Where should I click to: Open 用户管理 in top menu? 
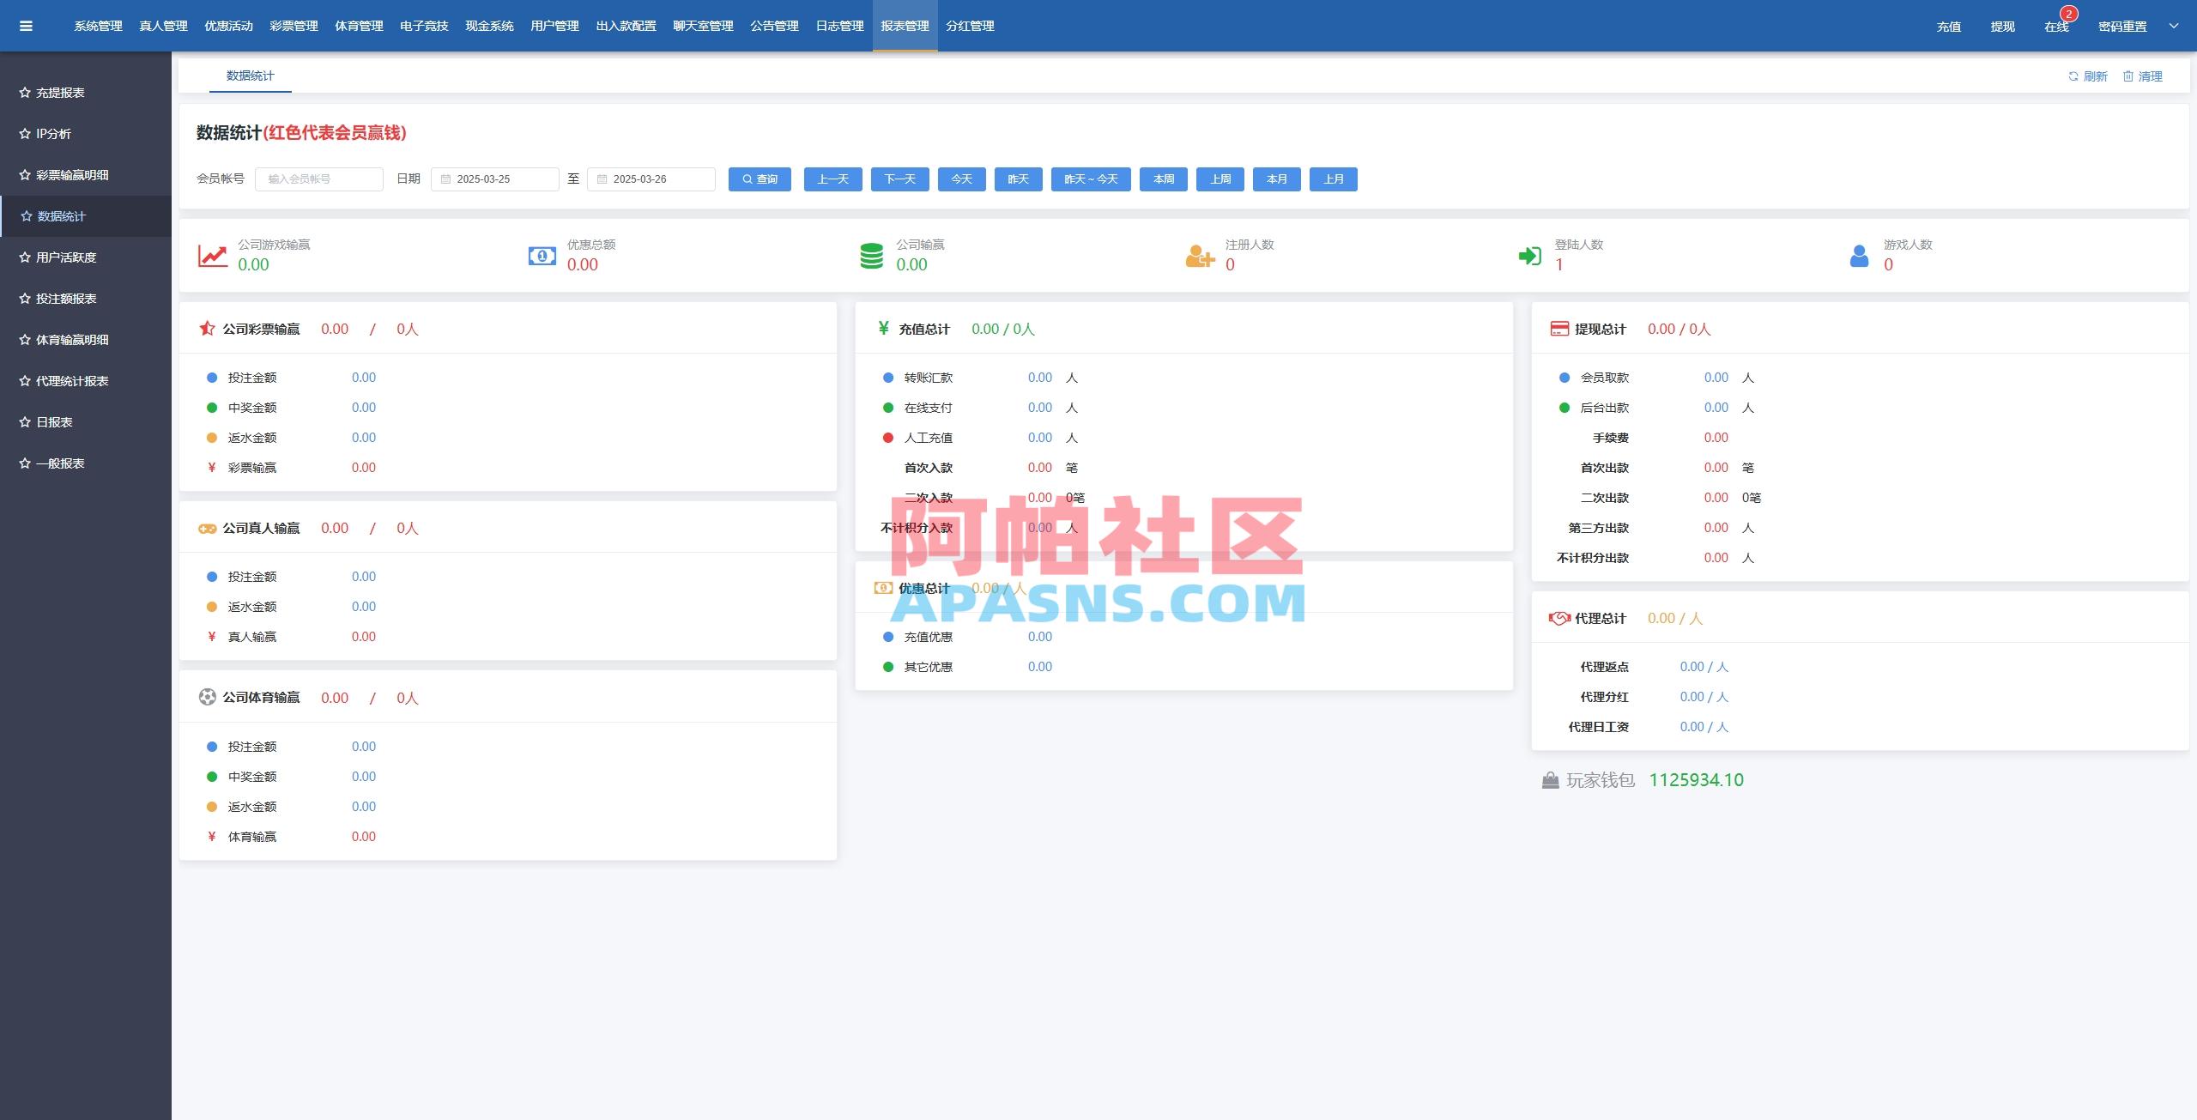coord(554,26)
